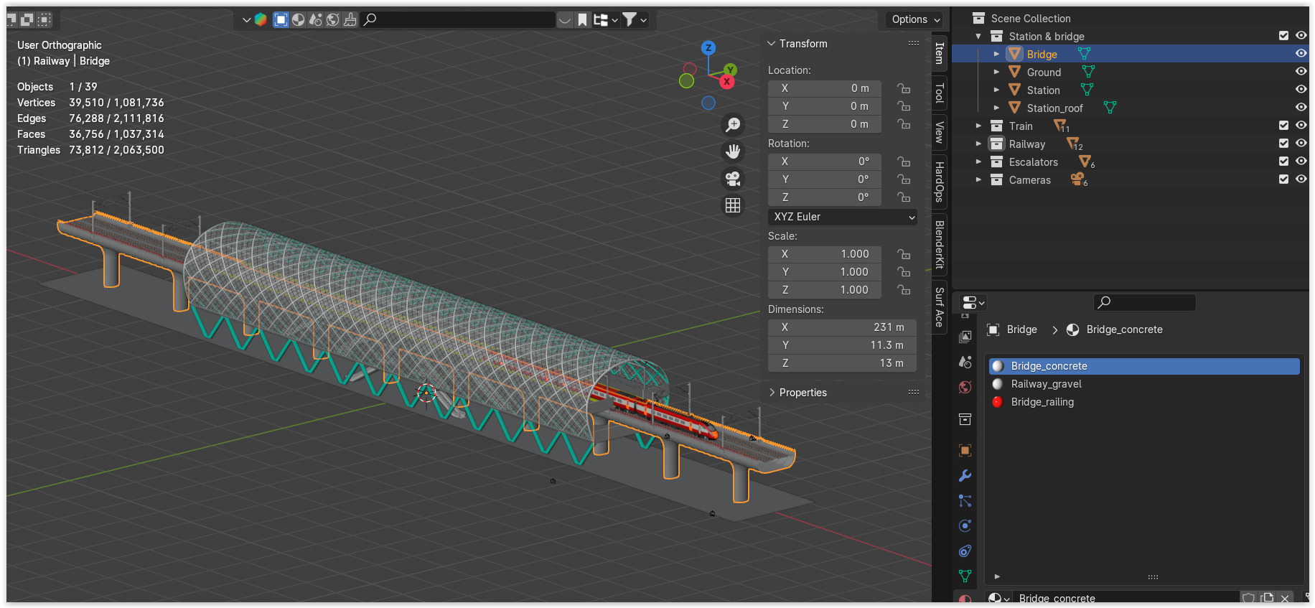The height and width of the screenshot is (608, 1315).
Task: Open the properties editor type dropdown
Action: pos(973,303)
